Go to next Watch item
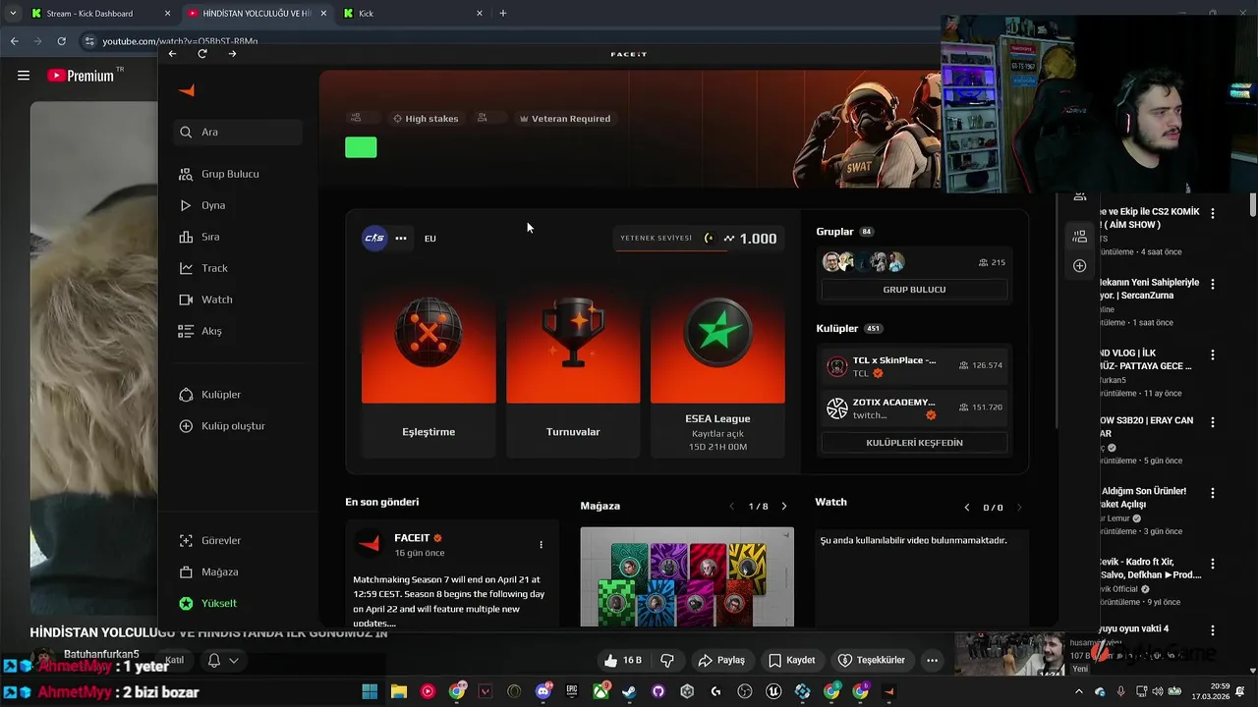 [1018, 508]
